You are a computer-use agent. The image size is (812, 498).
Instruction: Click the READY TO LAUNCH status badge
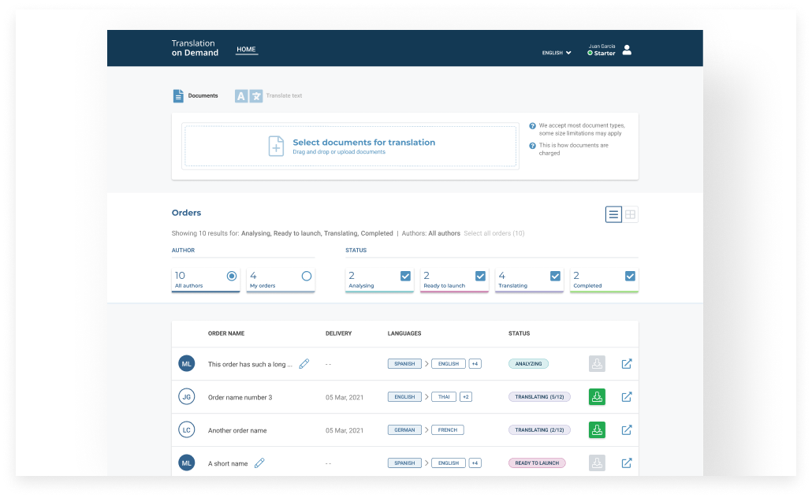click(537, 463)
